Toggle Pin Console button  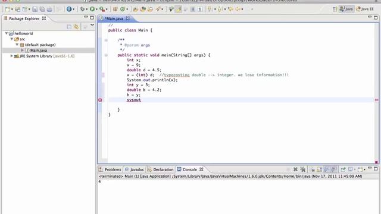tap(343, 169)
